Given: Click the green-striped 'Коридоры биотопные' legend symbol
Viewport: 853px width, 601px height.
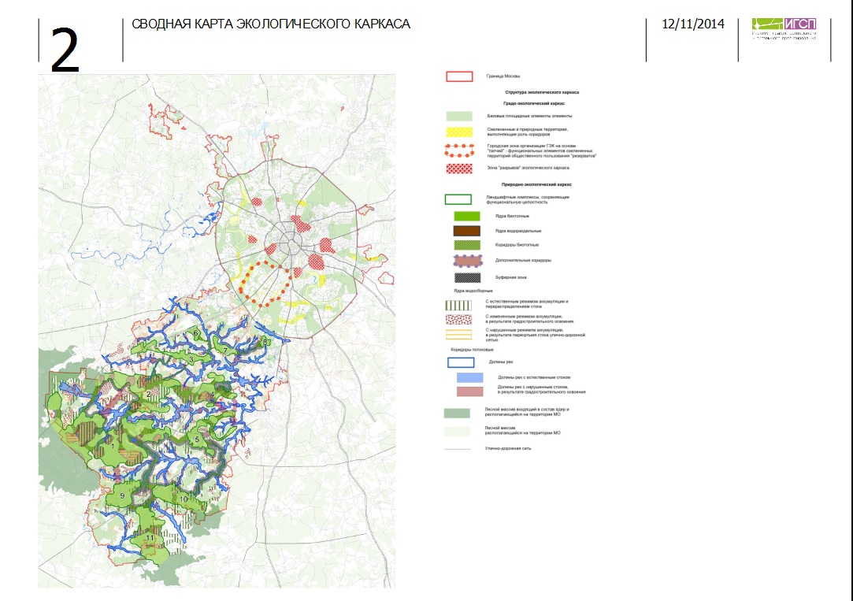Looking at the screenshot, I should (467, 245).
